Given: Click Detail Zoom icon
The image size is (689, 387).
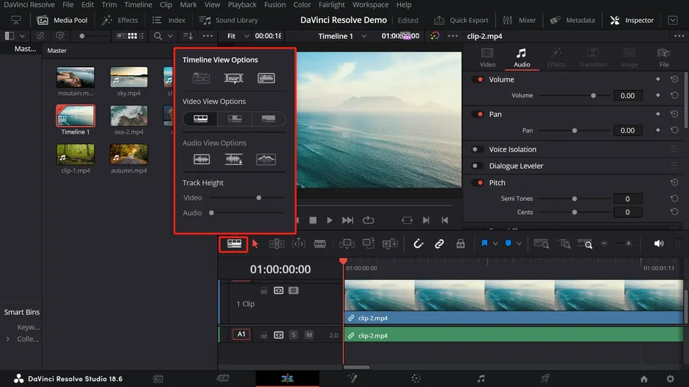Looking at the screenshot, I should [563, 244].
